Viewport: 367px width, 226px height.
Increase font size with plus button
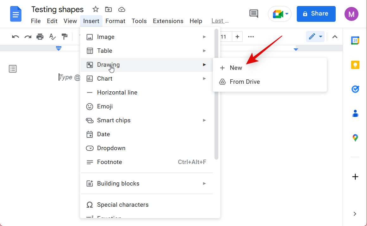(x=237, y=37)
